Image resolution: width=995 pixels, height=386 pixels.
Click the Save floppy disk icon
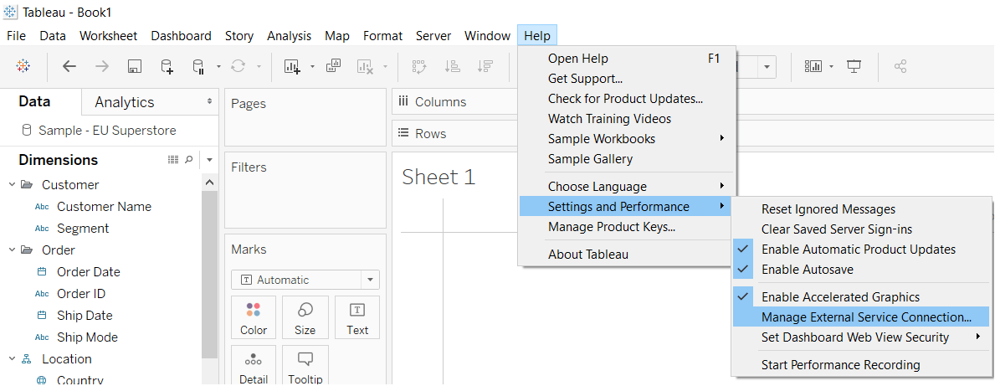click(x=134, y=67)
